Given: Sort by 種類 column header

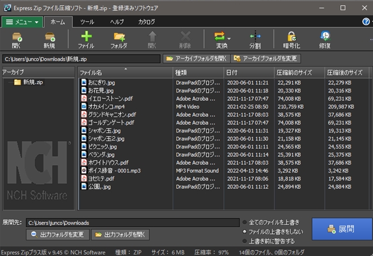Looking at the screenshot, I should click(x=198, y=72).
